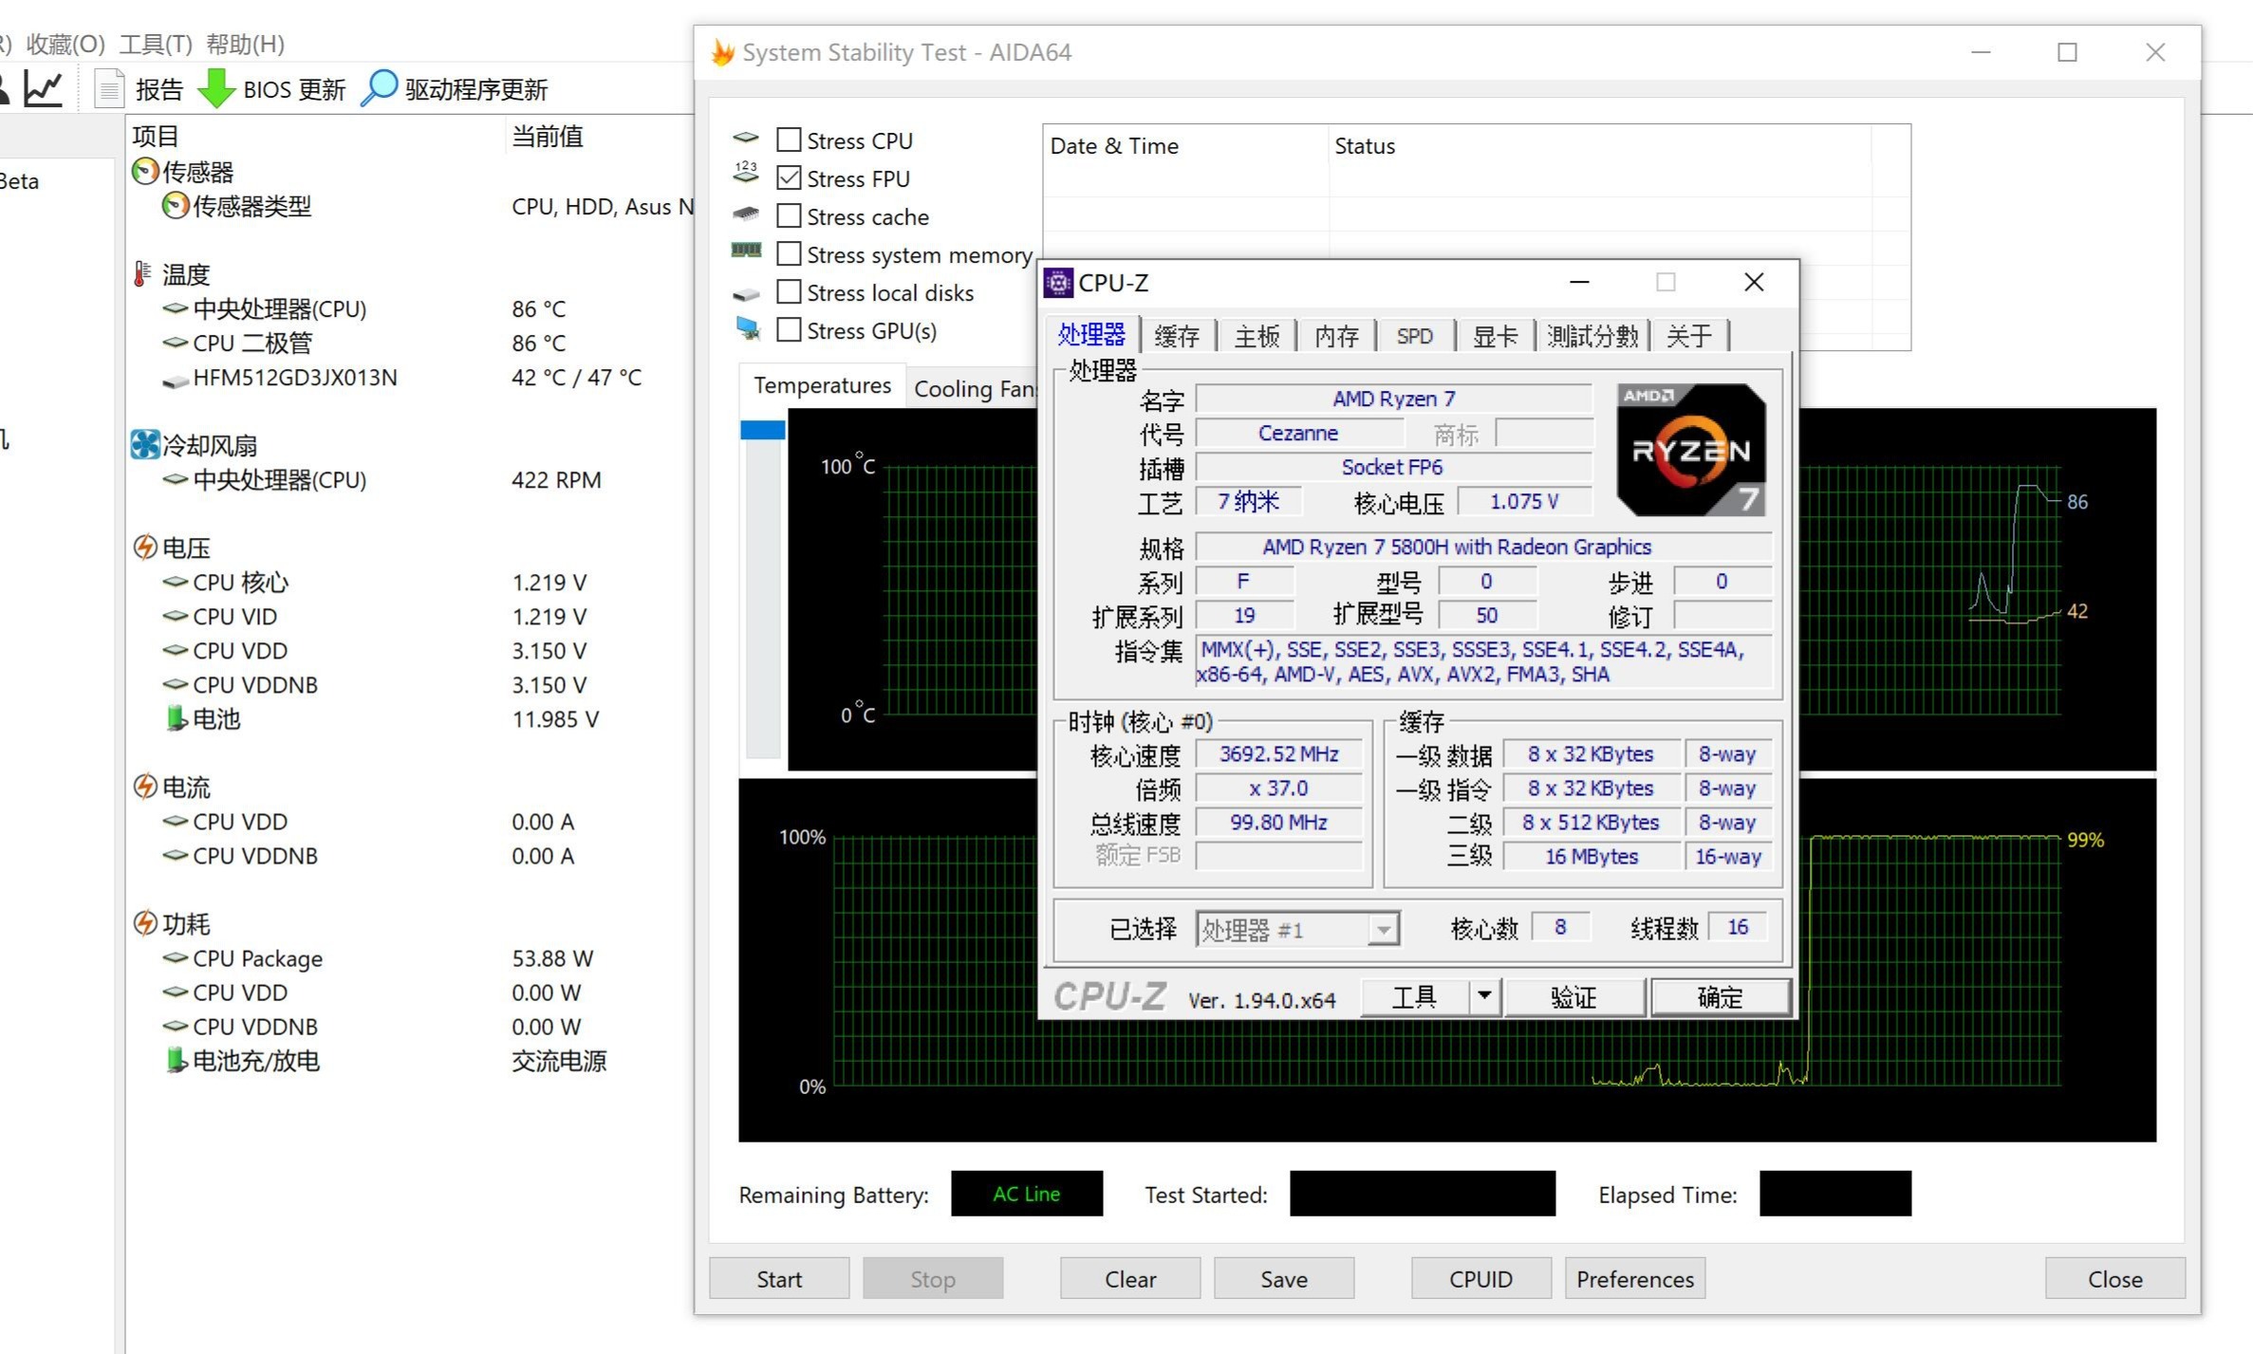Click the Save button in stability test

pyautogui.click(x=1284, y=1279)
